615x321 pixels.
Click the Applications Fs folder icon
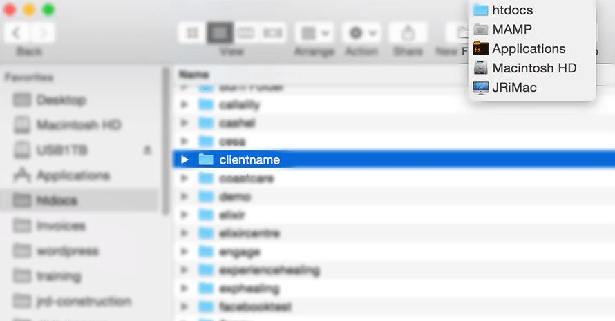pos(480,49)
